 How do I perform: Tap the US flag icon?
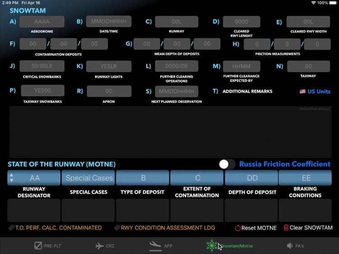tap(302, 91)
